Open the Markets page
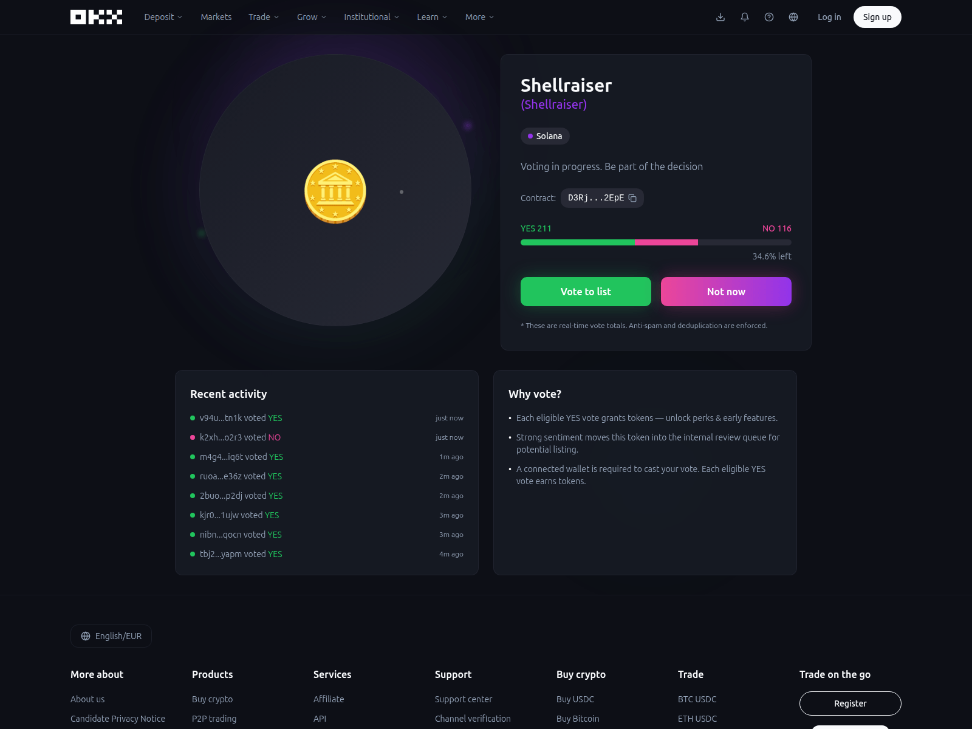 tap(216, 17)
